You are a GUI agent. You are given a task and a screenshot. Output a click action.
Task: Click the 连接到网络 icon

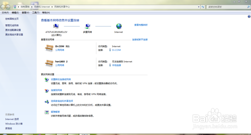pyautogui.click(x=47, y=91)
